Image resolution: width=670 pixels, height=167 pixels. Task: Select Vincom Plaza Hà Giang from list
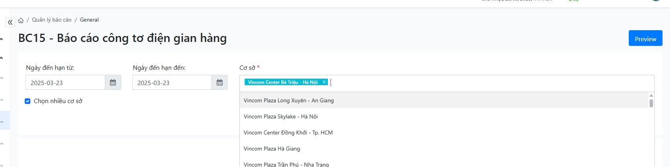(x=272, y=149)
